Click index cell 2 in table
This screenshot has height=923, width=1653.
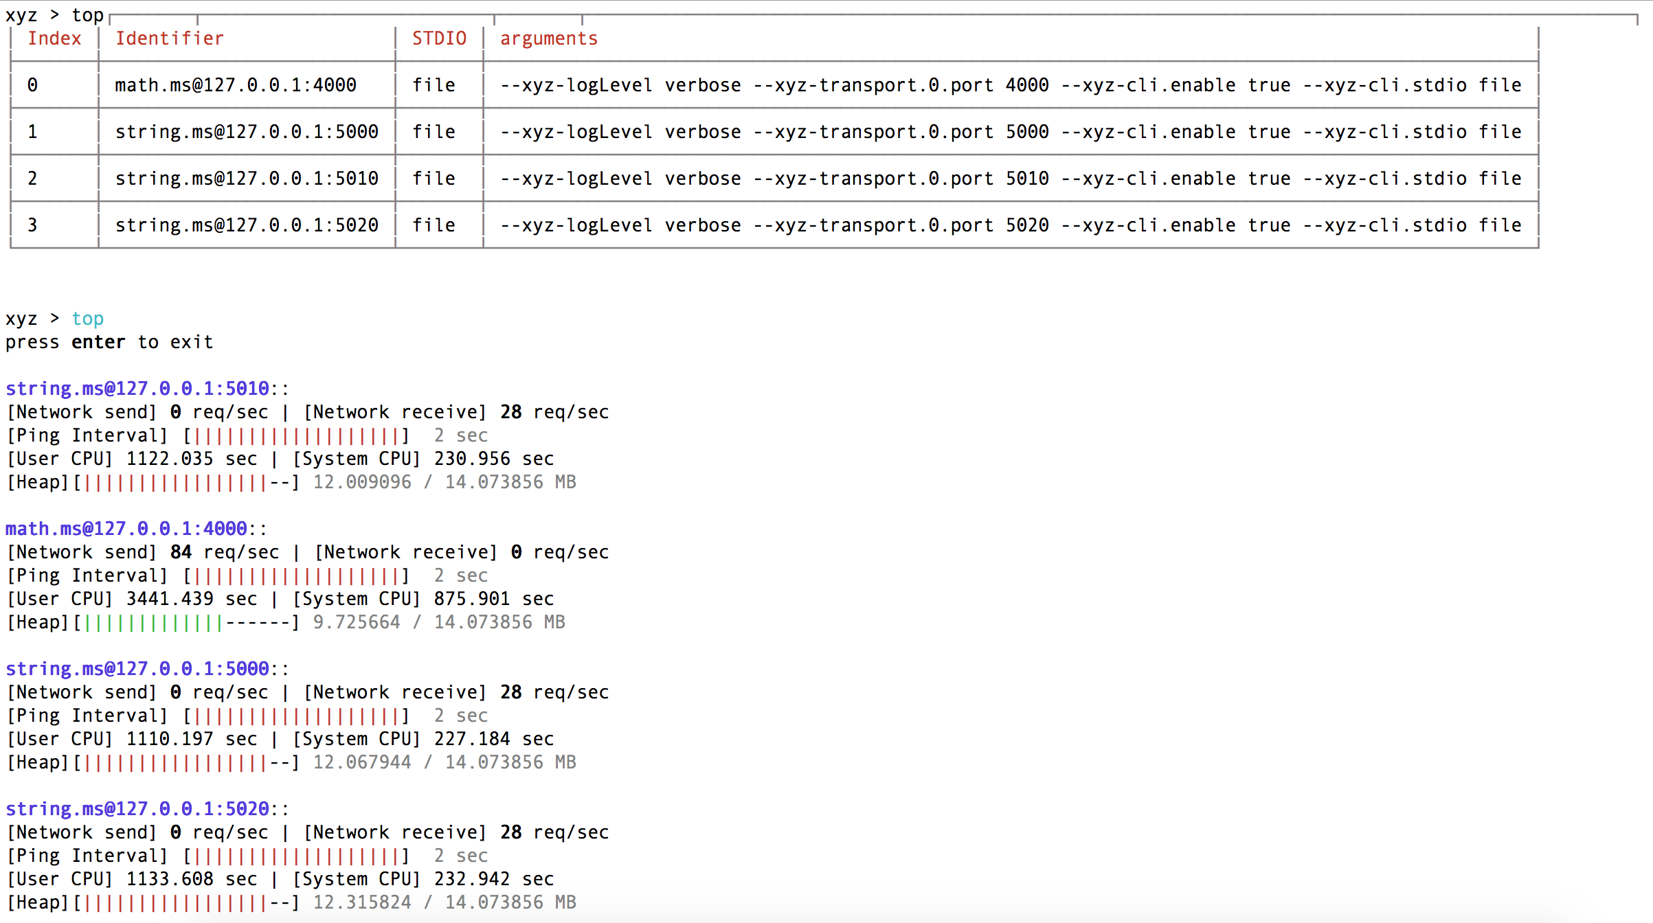pyautogui.click(x=32, y=179)
